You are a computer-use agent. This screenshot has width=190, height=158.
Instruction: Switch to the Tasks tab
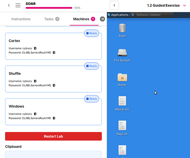(x=52, y=19)
